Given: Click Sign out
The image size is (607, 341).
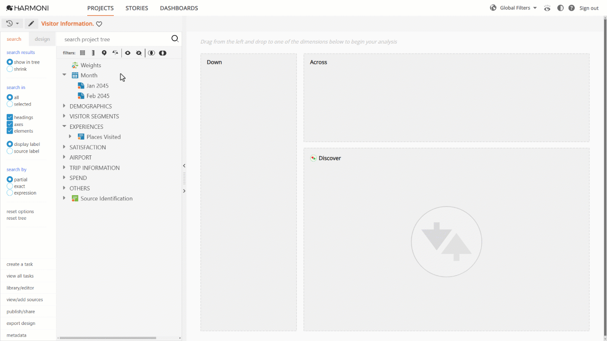Looking at the screenshot, I should (x=589, y=8).
